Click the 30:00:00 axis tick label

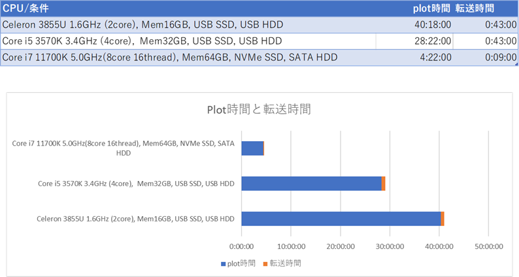pos(390,246)
